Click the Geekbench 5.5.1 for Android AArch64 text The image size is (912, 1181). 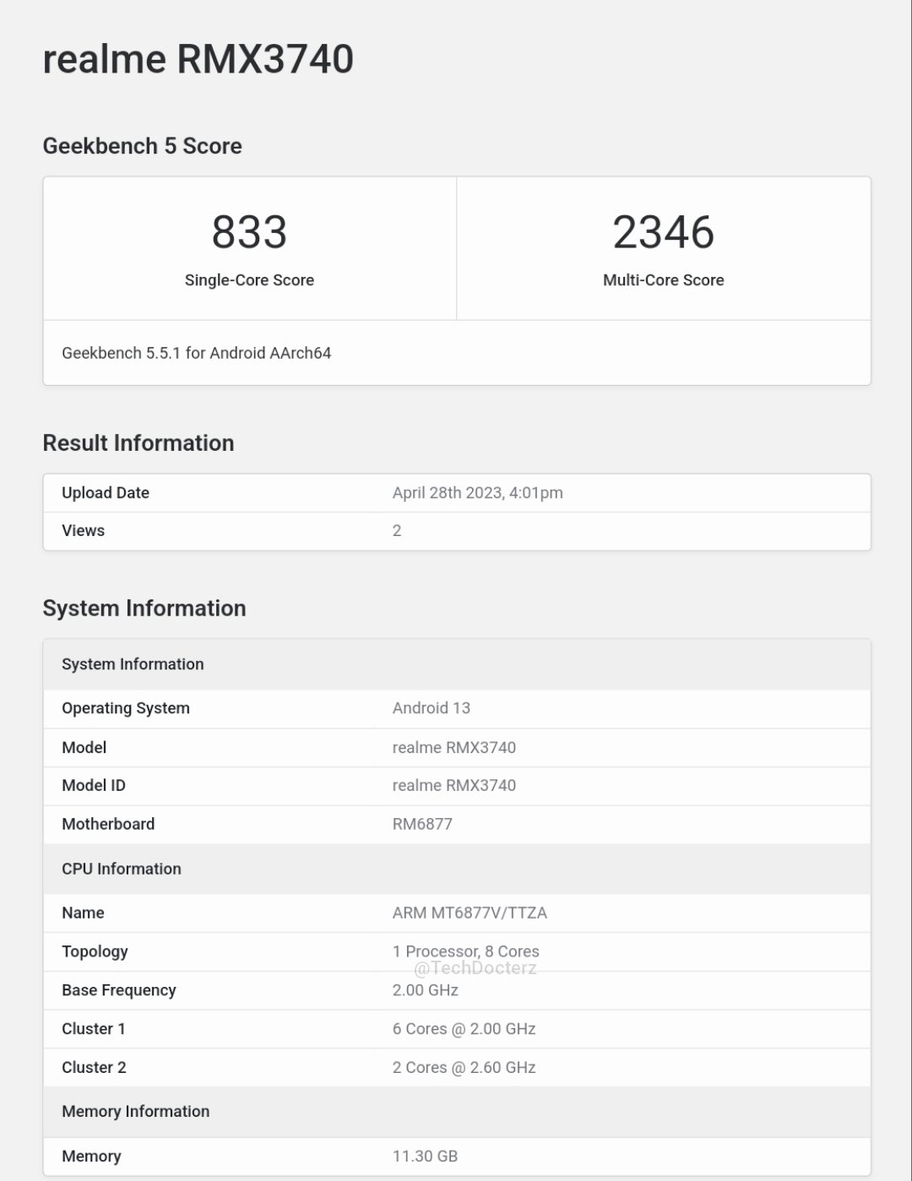coord(196,353)
